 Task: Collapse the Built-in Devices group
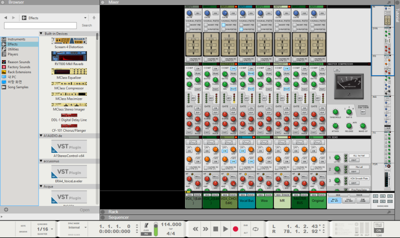(41, 34)
